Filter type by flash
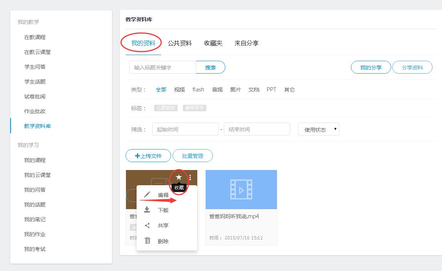442x271 pixels. coord(198,90)
